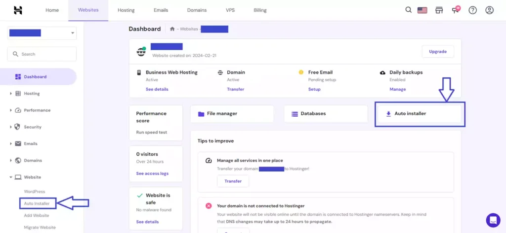Collapse the Website section arrow
Viewport: 506px width, 233px height.
pos(11,177)
